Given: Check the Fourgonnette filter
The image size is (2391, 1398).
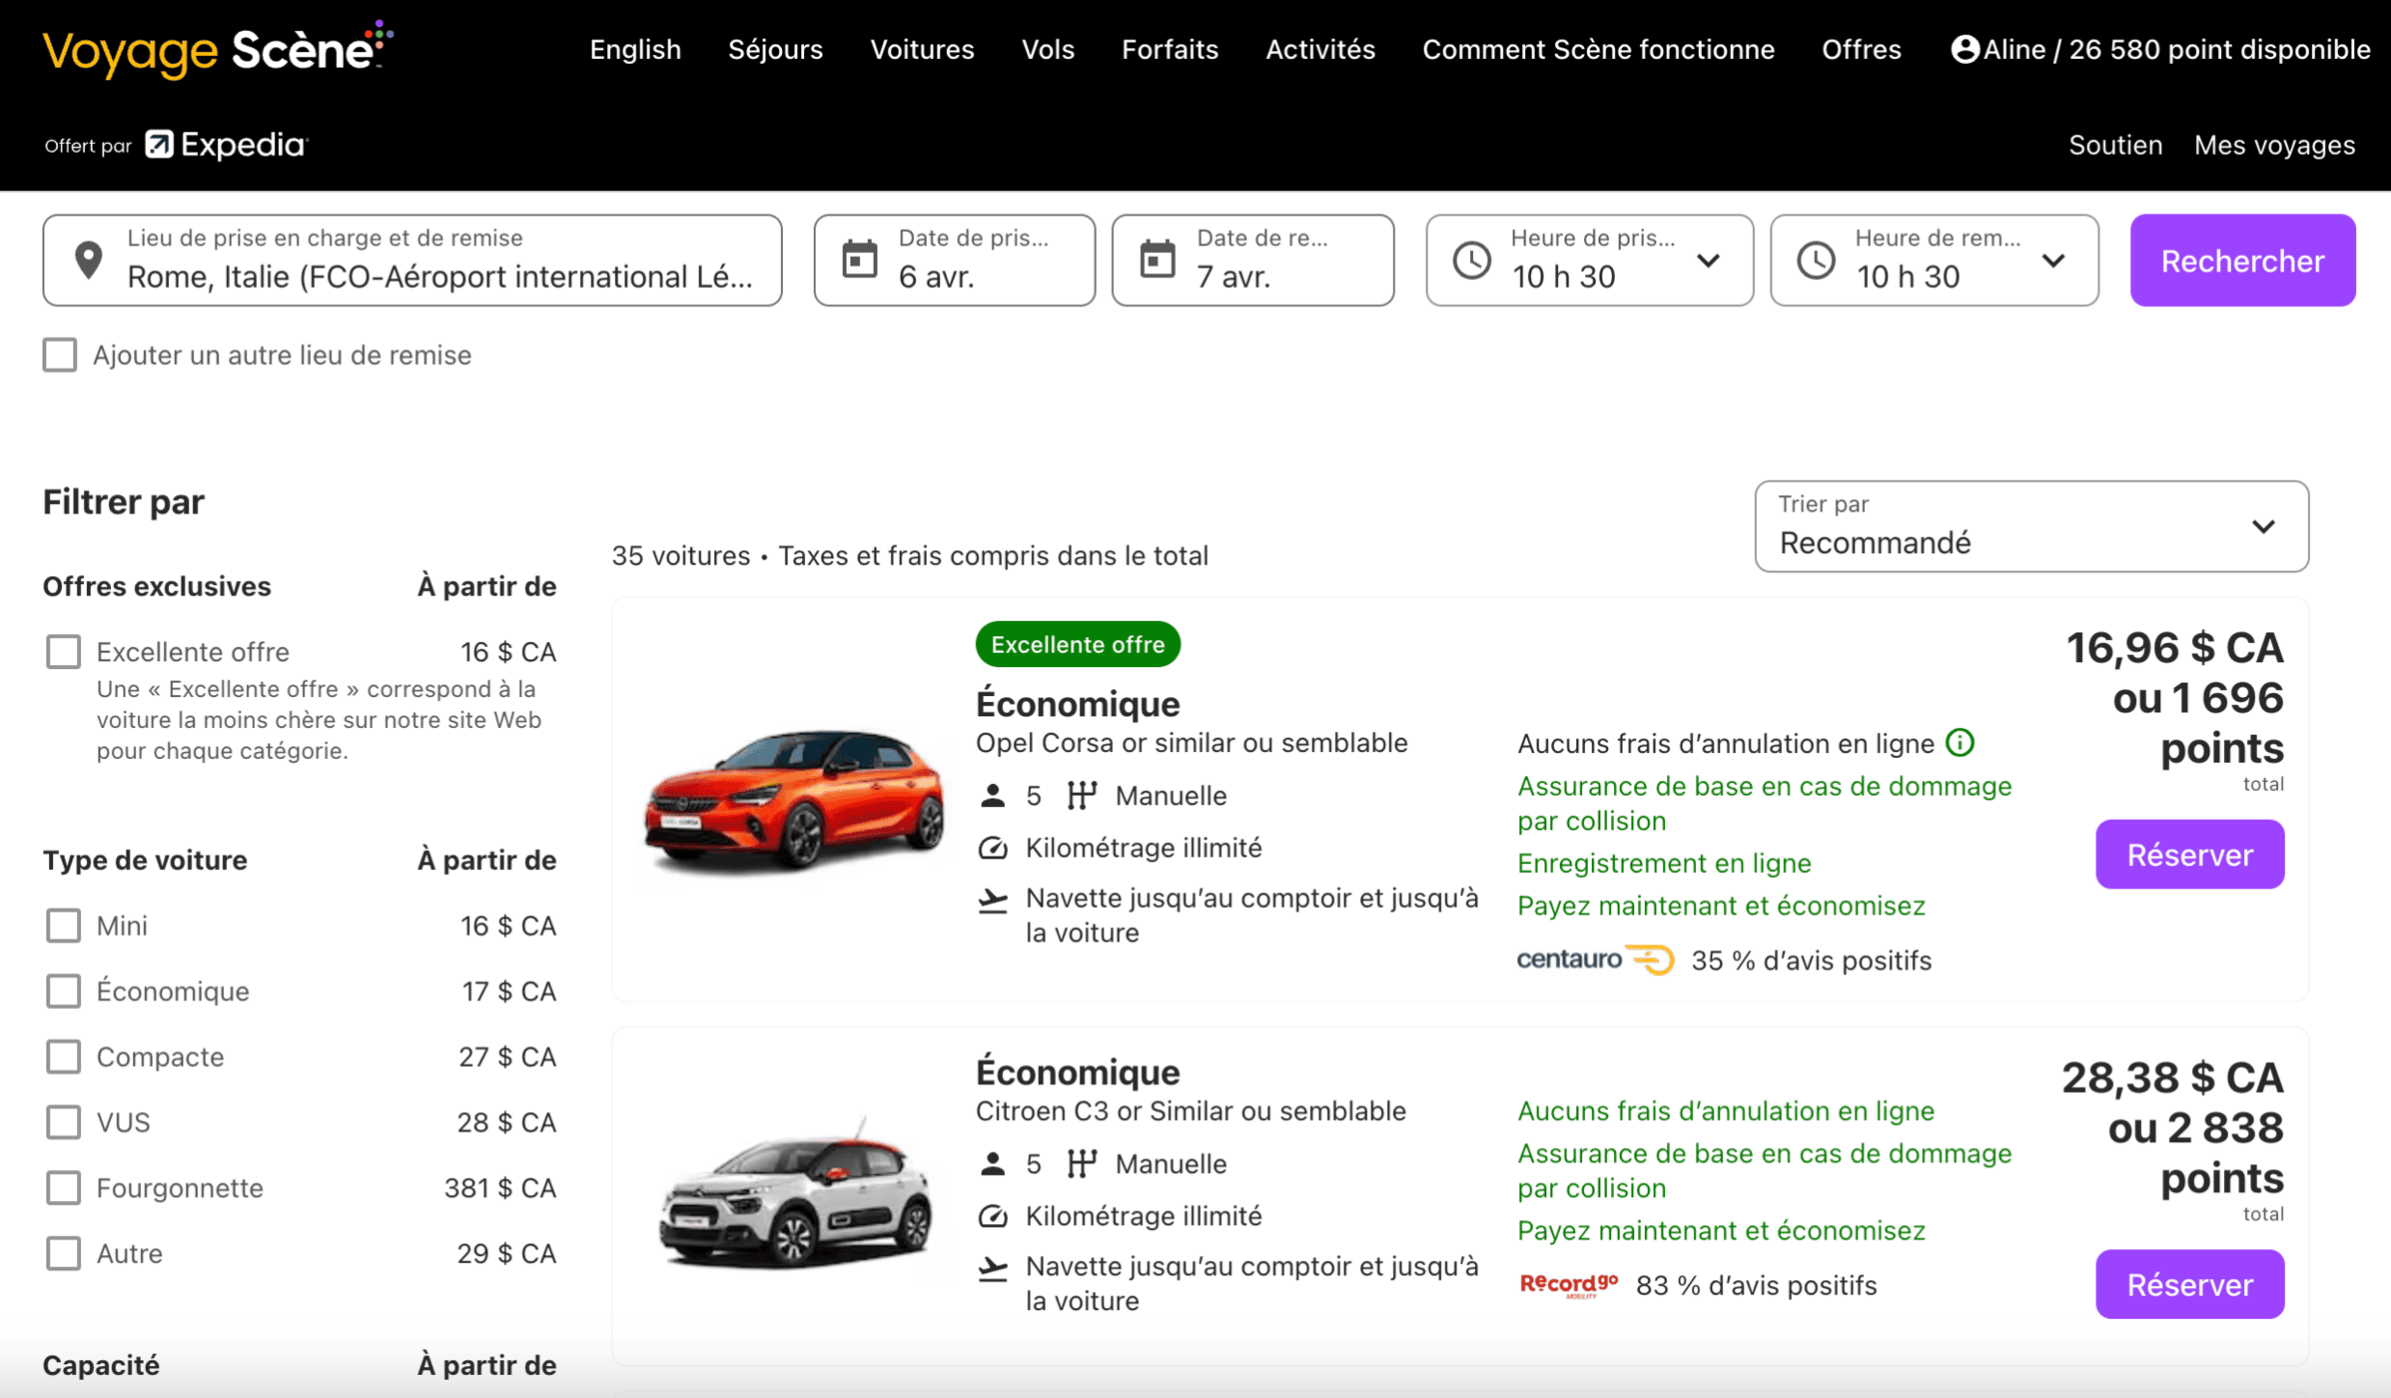Looking at the screenshot, I should [63, 1187].
